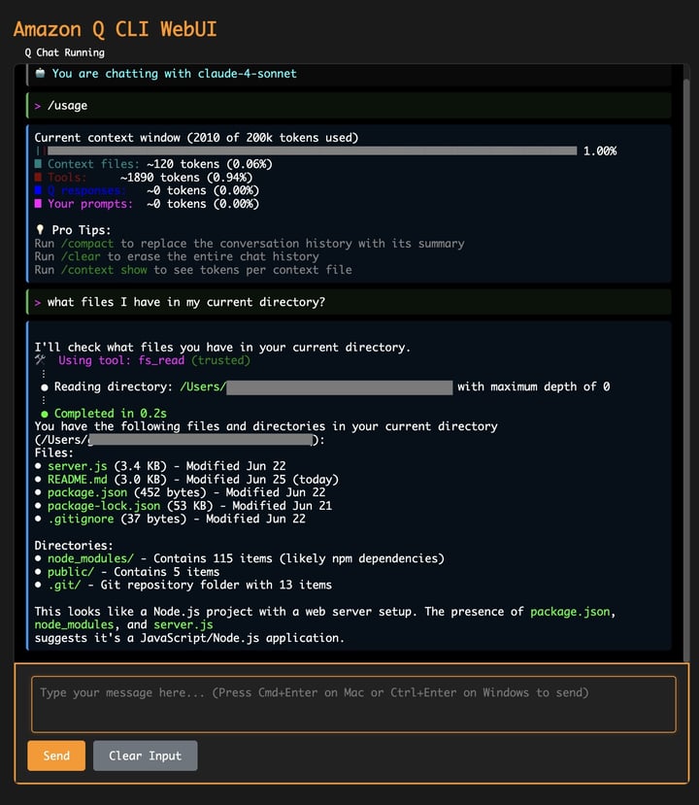This screenshot has height=805, width=699.
Task: Click the context window usage progress bar
Action: 311,151
